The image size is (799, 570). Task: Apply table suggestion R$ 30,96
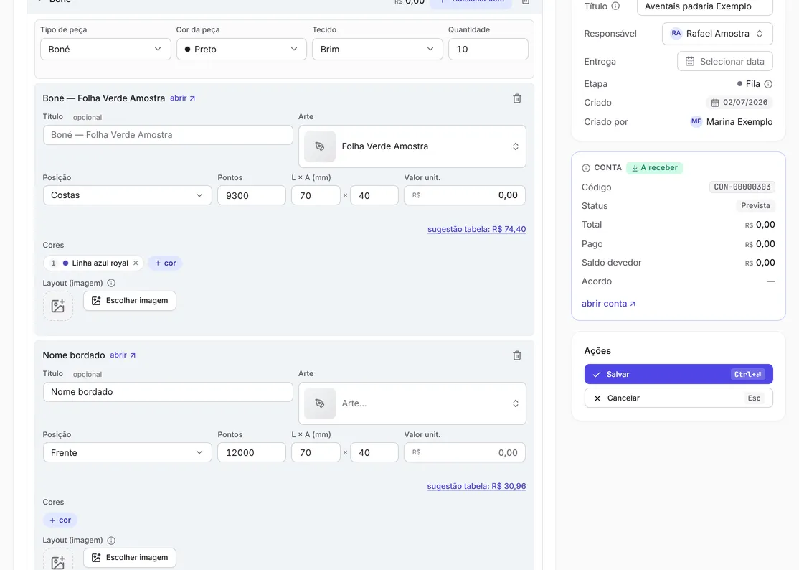click(x=476, y=487)
